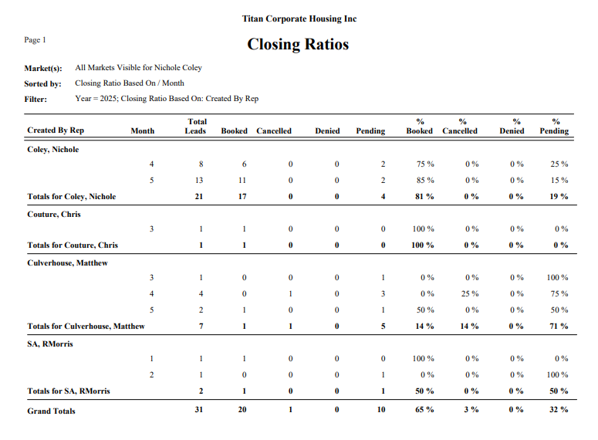Click the Totals for Culverhouse, Matthew label
Screen dimensions: 598x440
[86, 327]
